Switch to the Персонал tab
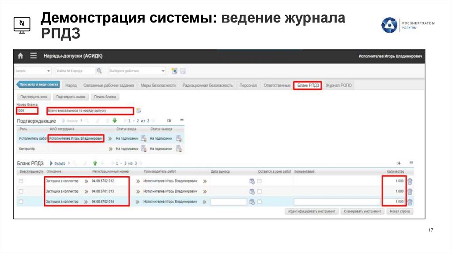 point(248,85)
